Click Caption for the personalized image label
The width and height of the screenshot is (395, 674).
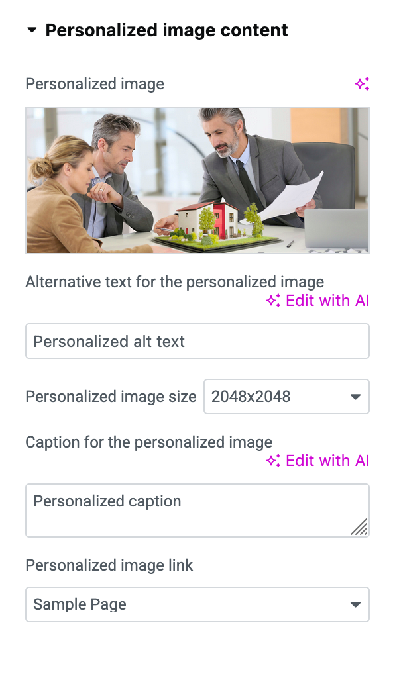[149, 442]
